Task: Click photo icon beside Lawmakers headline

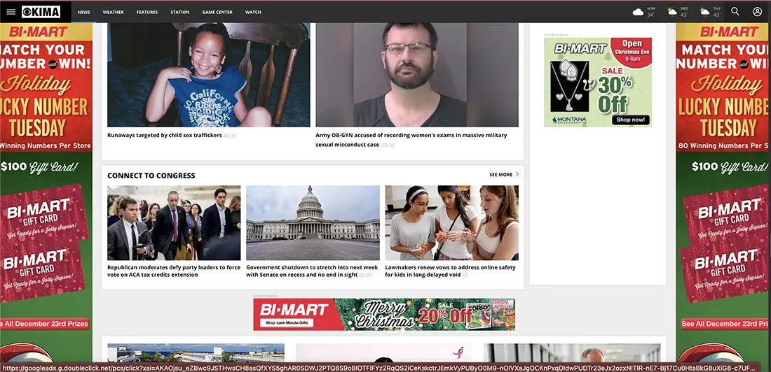Action: click(465, 276)
